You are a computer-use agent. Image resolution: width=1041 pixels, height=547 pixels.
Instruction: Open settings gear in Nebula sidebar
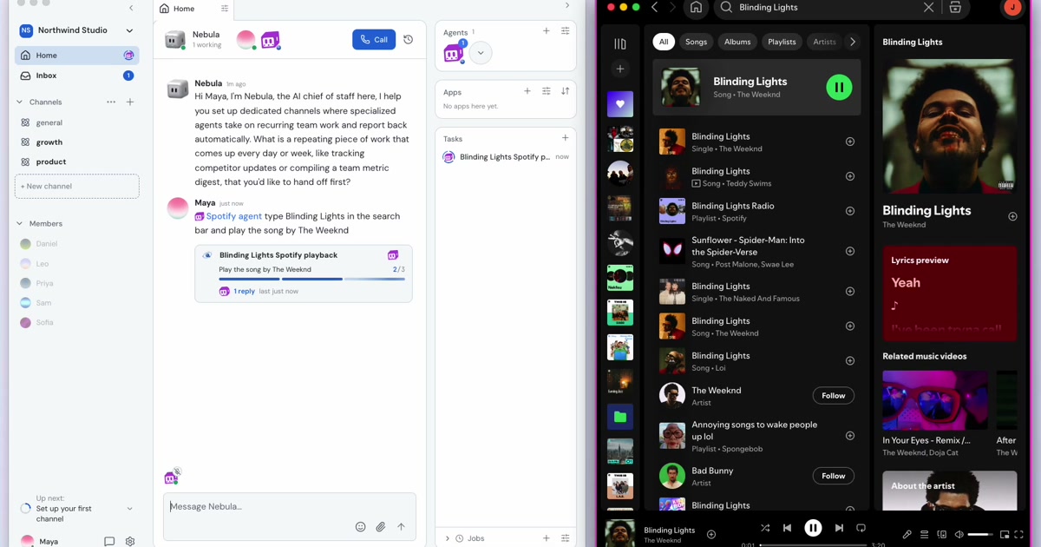coord(130,541)
